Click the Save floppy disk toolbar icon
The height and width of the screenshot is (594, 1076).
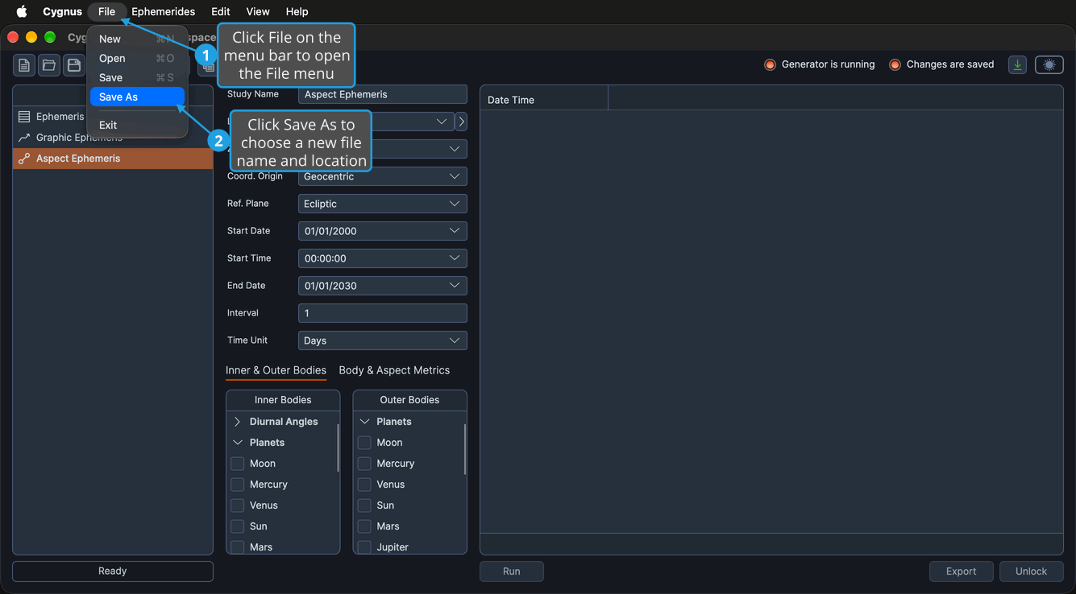point(74,65)
